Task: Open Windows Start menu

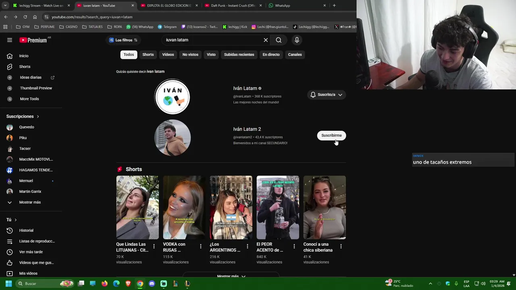Action: point(8,284)
